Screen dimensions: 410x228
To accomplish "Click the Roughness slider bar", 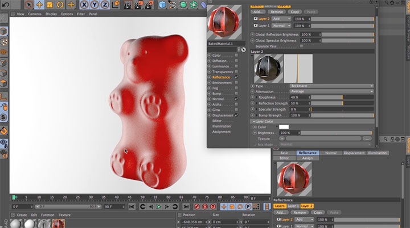I will [x=342, y=97].
